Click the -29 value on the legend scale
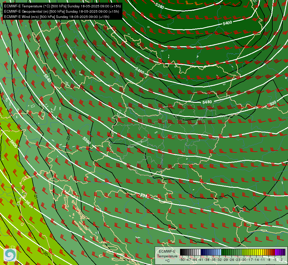The height and width of the screenshot is (265, 288). coord(225,260)
